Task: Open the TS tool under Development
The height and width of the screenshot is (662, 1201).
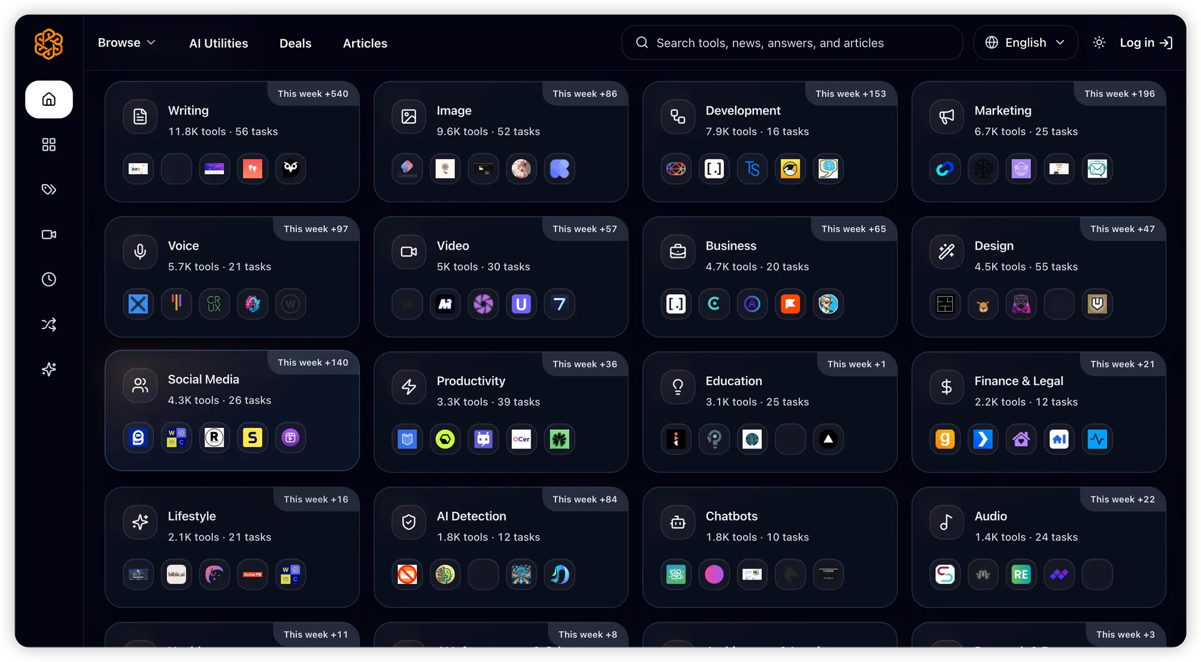Action: coord(752,169)
